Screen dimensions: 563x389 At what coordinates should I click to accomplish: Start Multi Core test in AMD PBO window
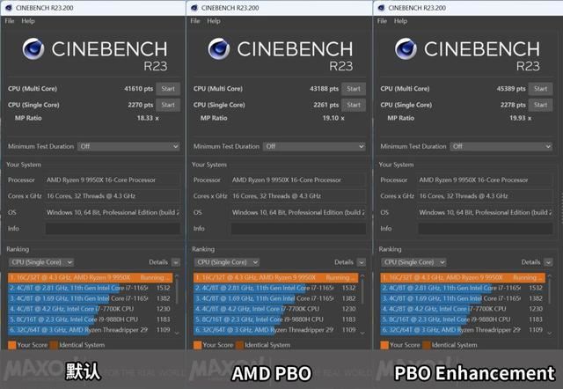click(x=354, y=89)
